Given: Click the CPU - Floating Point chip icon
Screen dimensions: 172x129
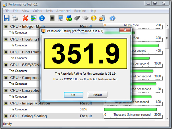Looking at the screenshot, I should 6,39.
